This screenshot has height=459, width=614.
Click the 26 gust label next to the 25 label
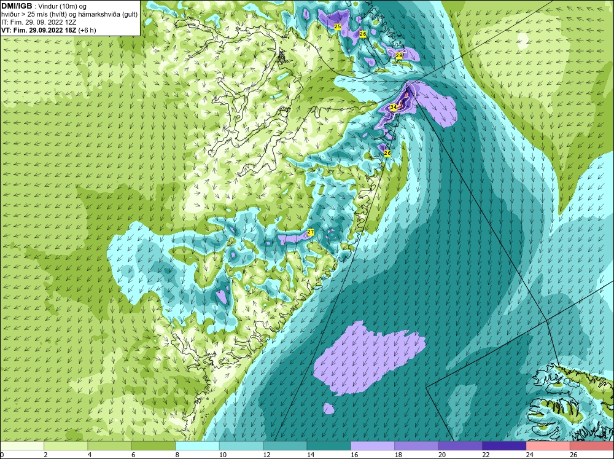(363, 34)
